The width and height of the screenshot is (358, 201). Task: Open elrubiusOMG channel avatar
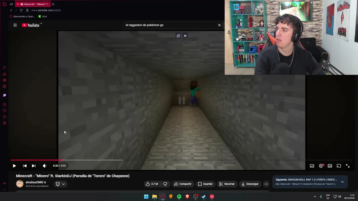pyautogui.click(x=20, y=184)
